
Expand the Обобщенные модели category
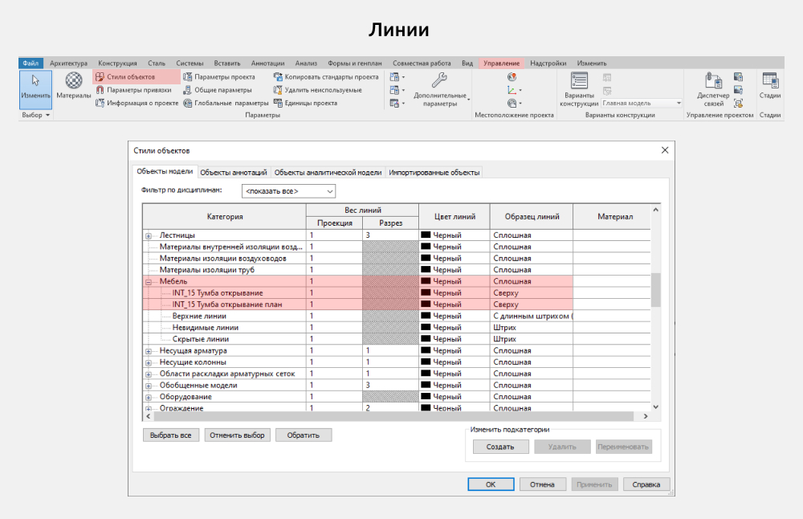click(149, 386)
